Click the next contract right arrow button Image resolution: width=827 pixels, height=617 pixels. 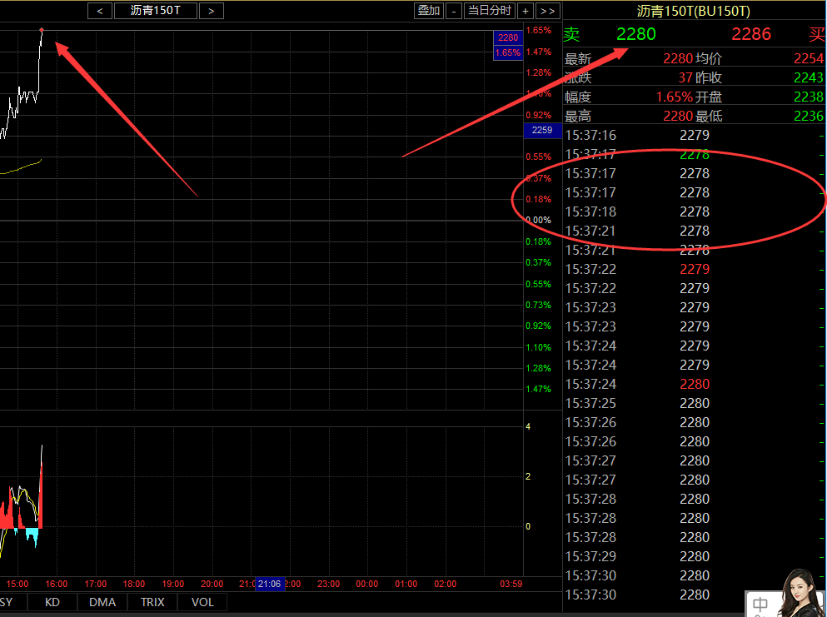(x=212, y=11)
